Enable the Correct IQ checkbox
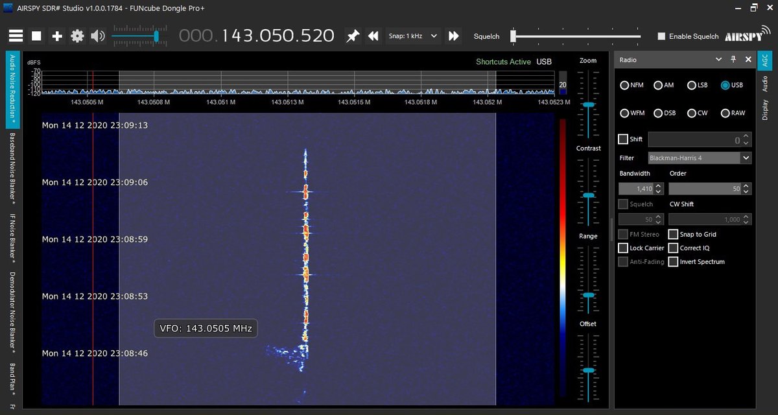This screenshot has height=415, width=778. pyautogui.click(x=674, y=248)
